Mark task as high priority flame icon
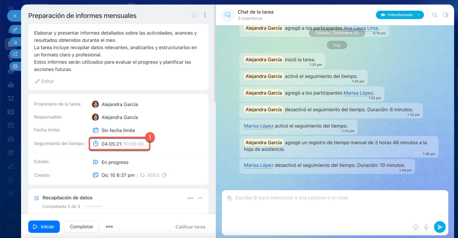The image size is (458, 238). [x=194, y=15]
